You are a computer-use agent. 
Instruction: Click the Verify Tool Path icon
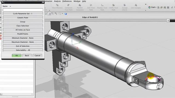coord(113,5)
